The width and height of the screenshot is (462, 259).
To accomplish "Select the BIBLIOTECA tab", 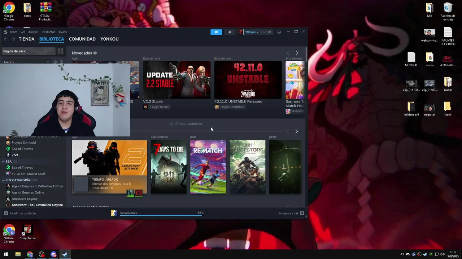I will (x=52, y=39).
